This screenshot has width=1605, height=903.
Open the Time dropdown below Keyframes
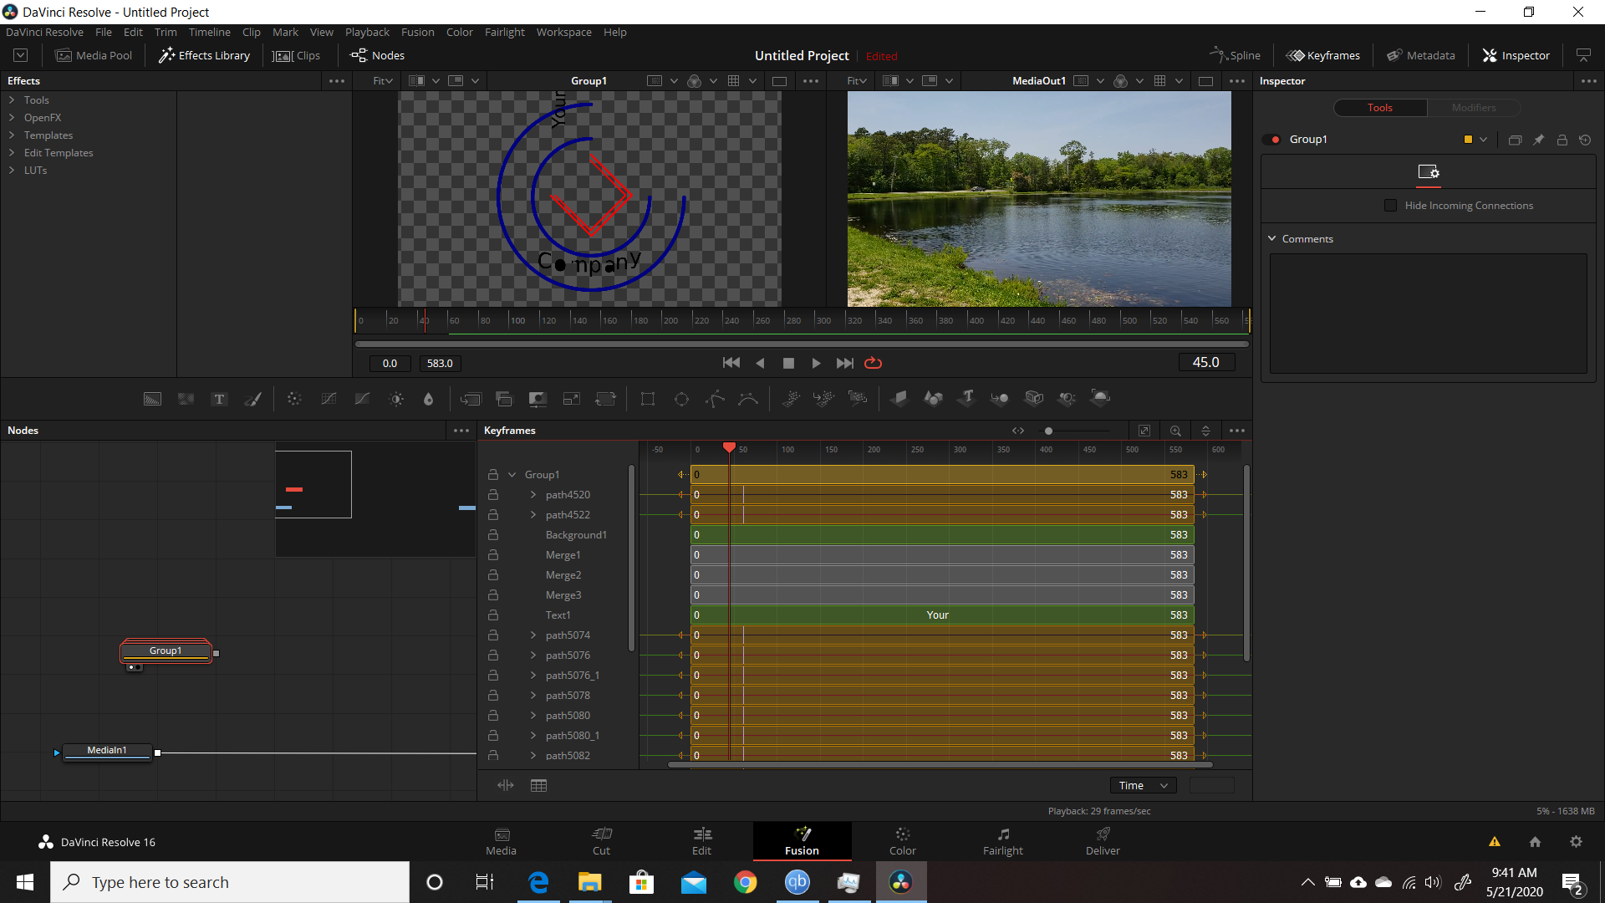[1143, 786]
